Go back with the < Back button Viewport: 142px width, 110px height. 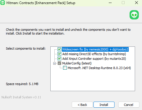pos(82,105)
